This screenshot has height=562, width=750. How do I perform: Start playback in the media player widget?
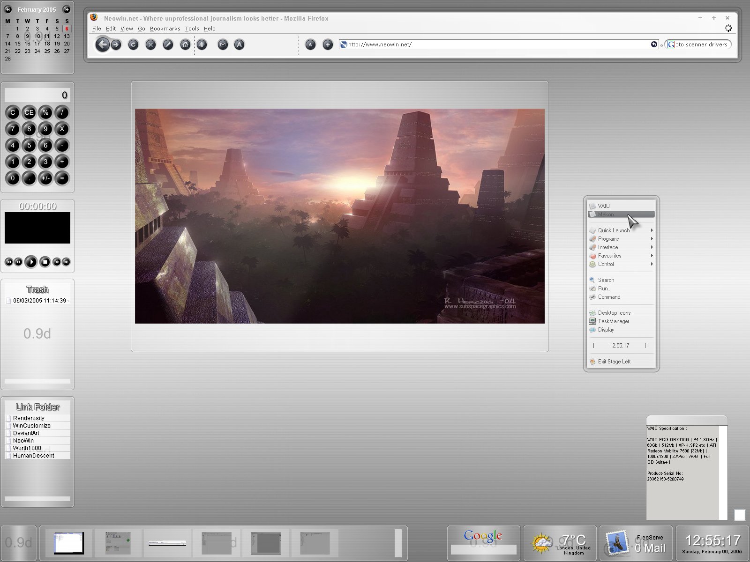pyautogui.click(x=31, y=262)
